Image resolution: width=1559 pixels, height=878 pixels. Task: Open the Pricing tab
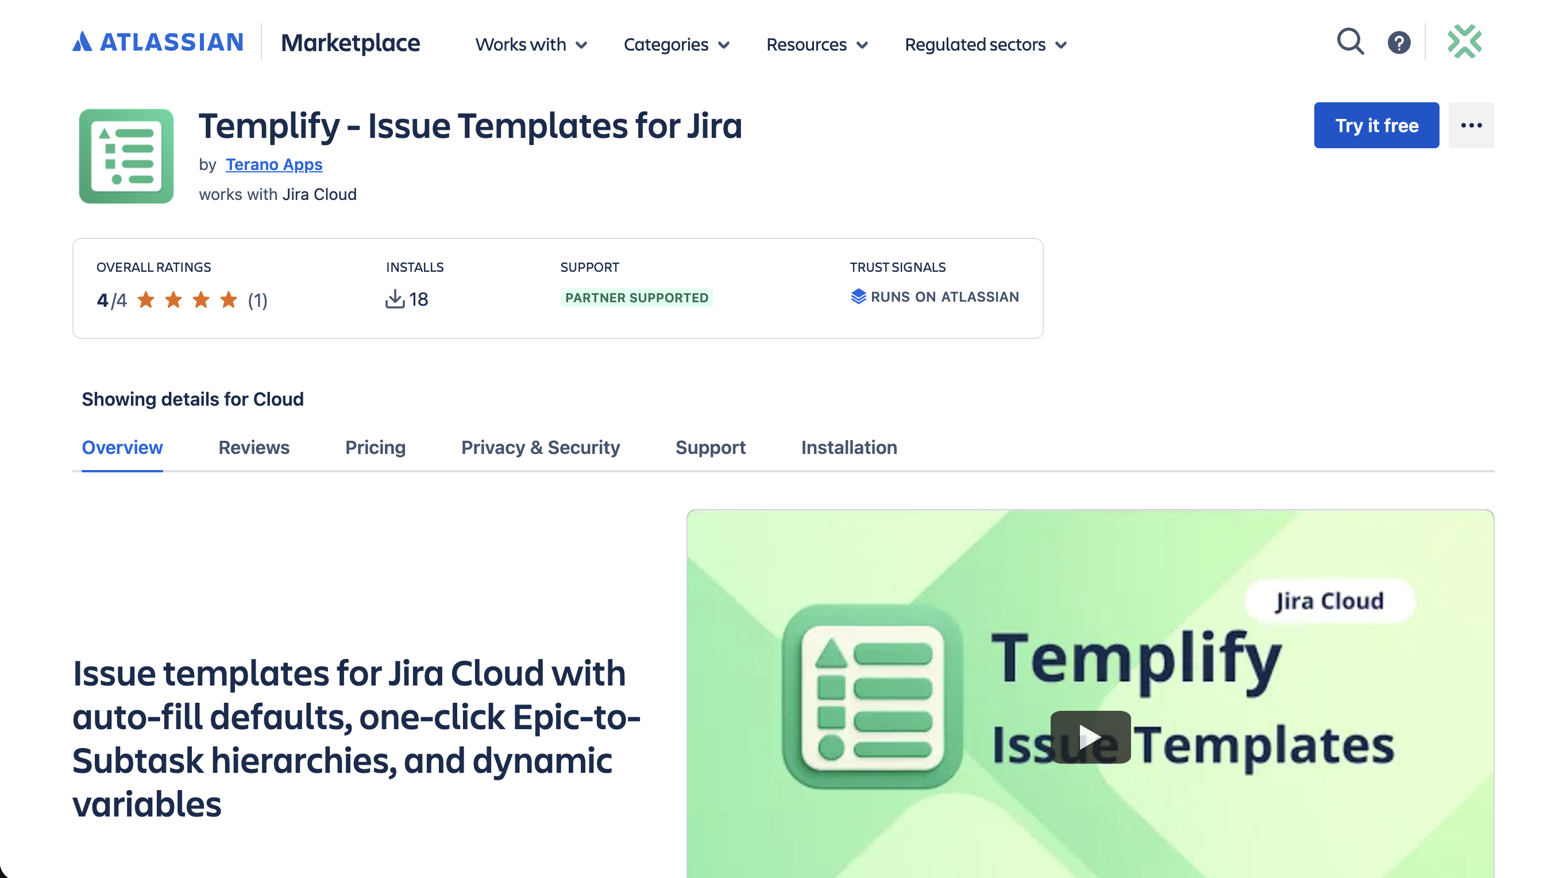pyautogui.click(x=375, y=448)
